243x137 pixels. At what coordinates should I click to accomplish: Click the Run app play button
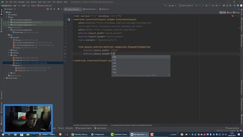[x=197, y=5]
